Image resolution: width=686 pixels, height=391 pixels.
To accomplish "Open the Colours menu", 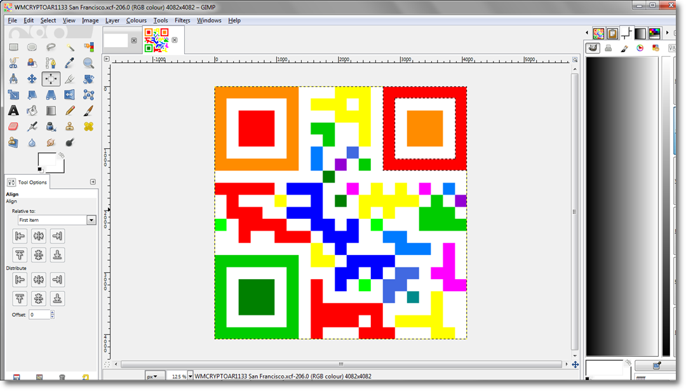I will pyautogui.click(x=136, y=20).
